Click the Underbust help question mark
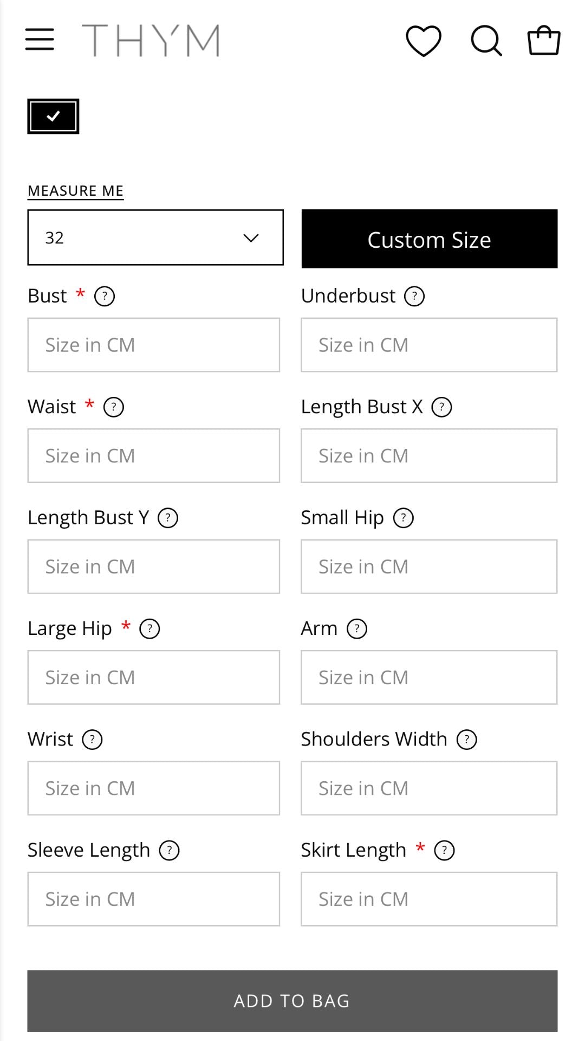The height and width of the screenshot is (1041, 585). [x=415, y=296]
